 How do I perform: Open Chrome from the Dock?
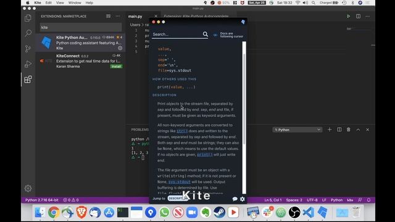54,212
